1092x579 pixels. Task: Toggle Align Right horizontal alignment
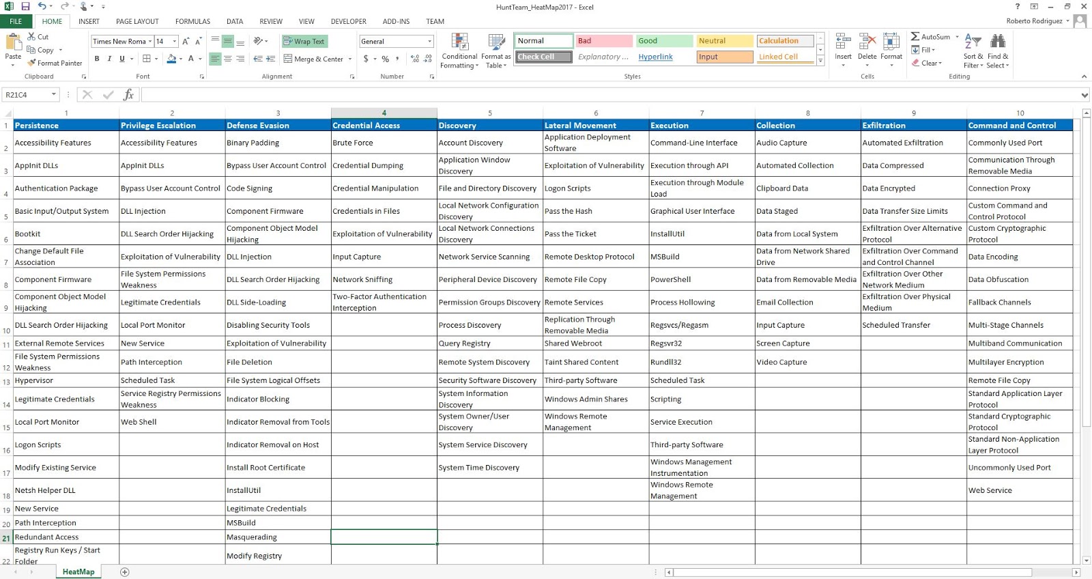point(240,59)
